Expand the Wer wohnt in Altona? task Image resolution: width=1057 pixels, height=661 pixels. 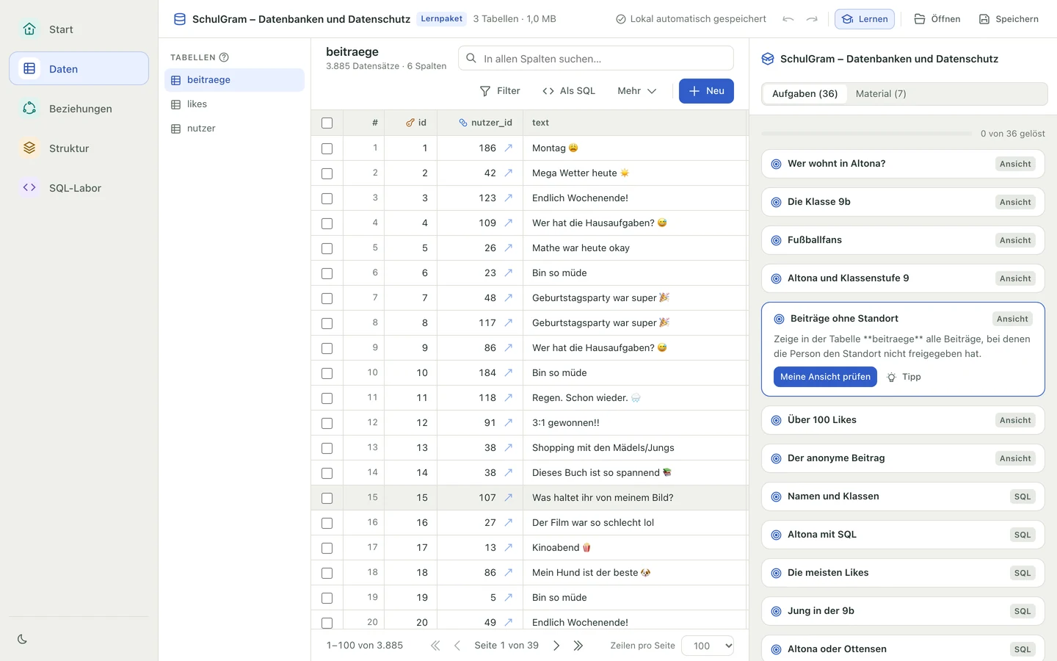[903, 164]
